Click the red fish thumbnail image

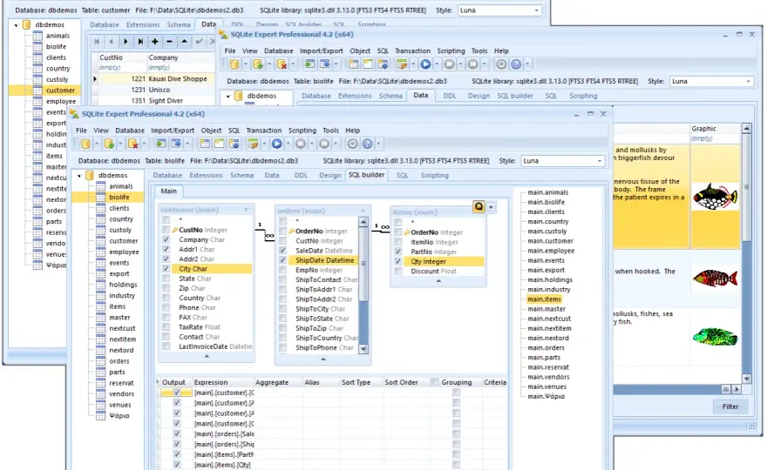coord(716,279)
